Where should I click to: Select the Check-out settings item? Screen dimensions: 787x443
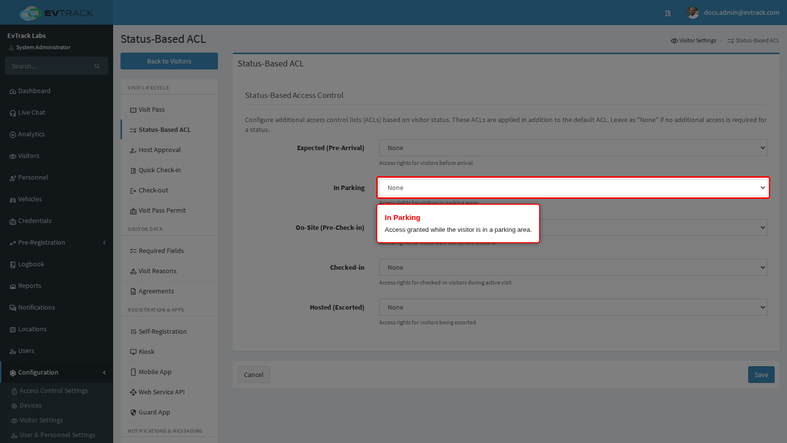pos(169,190)
